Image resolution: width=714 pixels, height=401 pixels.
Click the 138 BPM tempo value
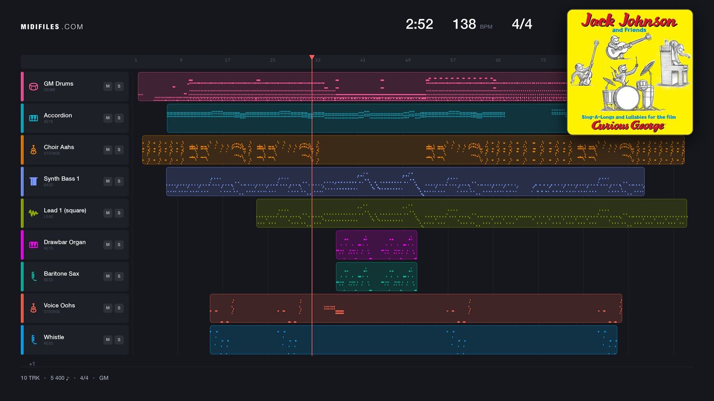(464, 24)
